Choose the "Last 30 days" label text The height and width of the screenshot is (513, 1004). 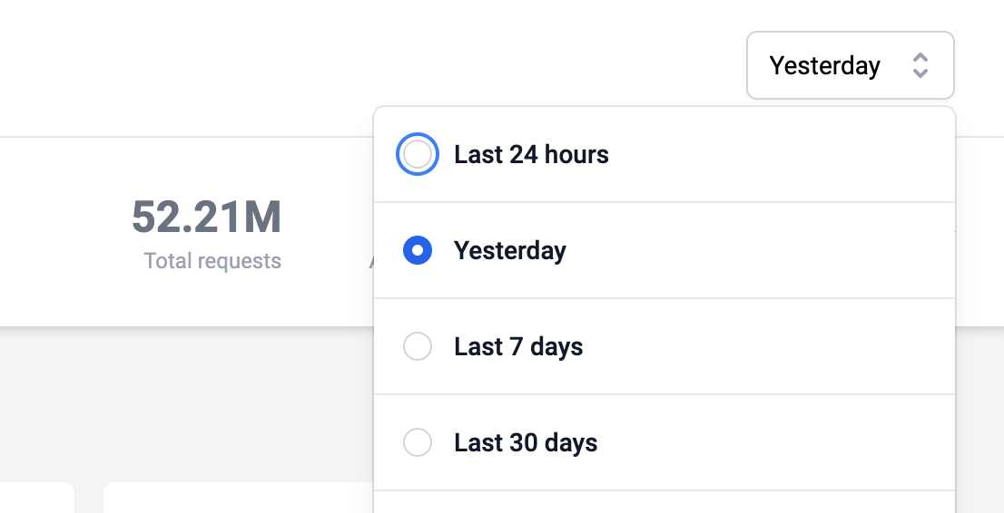[x=526, y=442]
